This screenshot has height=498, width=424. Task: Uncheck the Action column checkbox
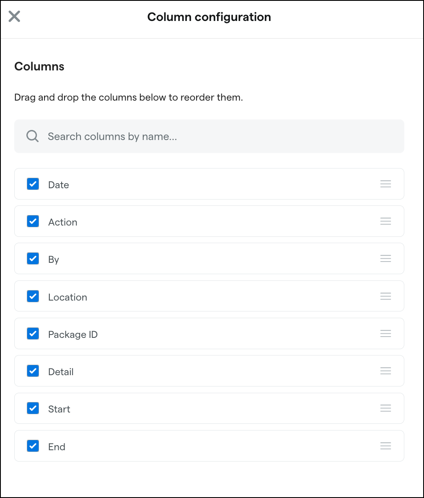click(33, 221)
